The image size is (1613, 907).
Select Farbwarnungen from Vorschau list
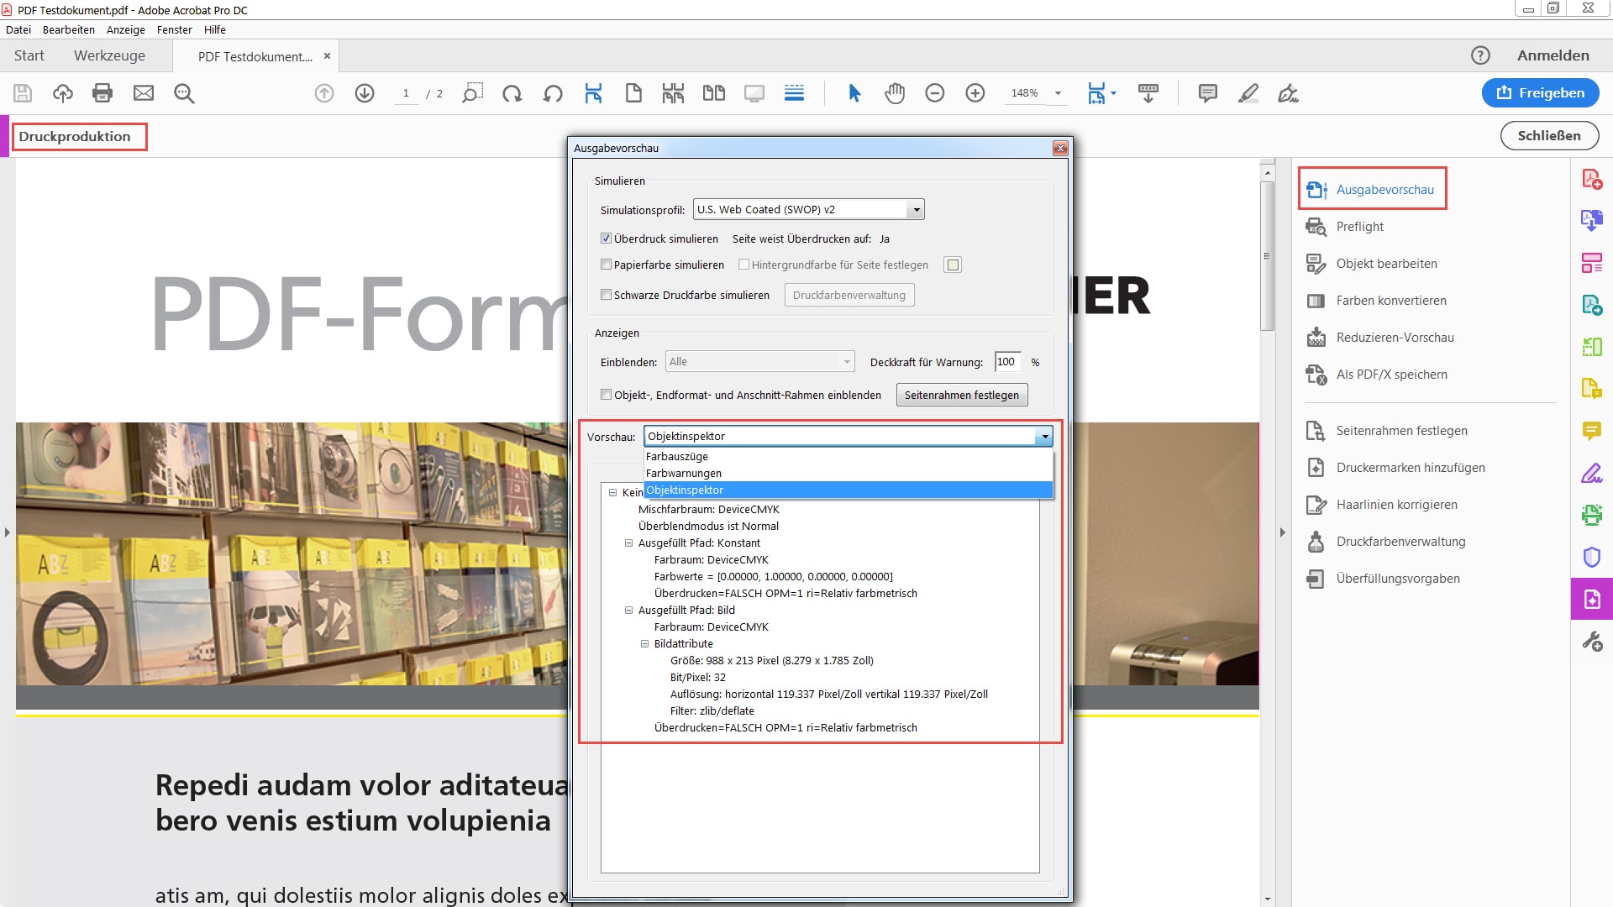click(x=684, y=473)
